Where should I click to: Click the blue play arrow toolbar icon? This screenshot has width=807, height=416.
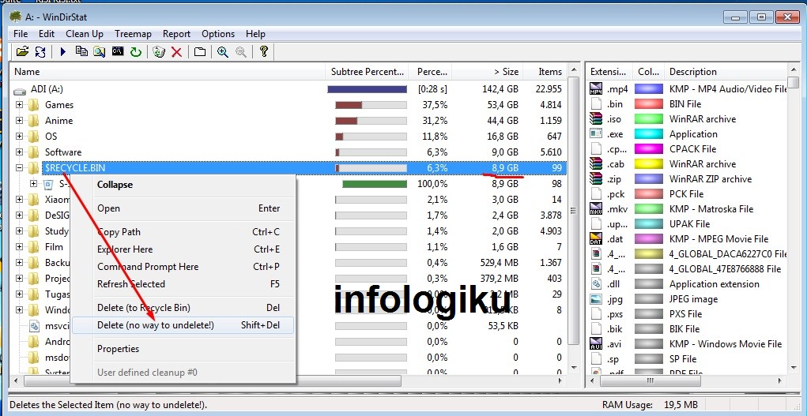63,52
